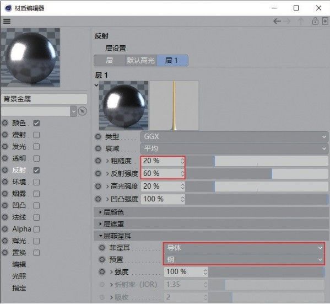Click the back arrow navigation icon
The height and width of the screenshot is (304, 330).
click(277, 22)
